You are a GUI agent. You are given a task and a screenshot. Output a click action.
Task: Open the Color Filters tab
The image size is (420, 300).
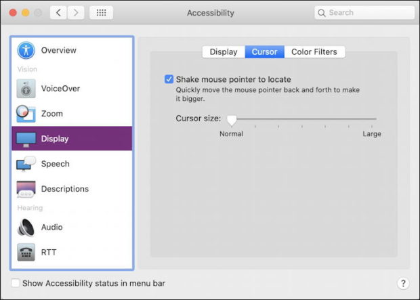[314, 51]
